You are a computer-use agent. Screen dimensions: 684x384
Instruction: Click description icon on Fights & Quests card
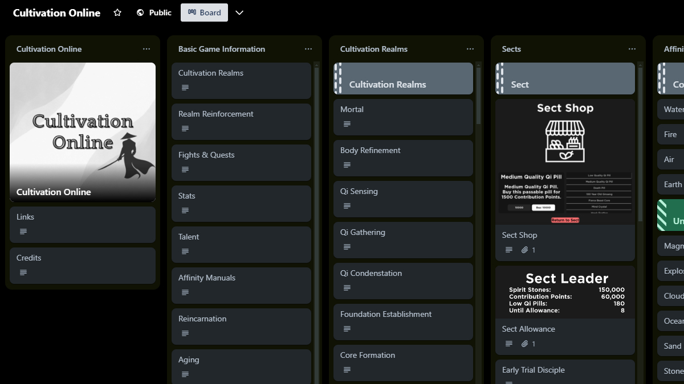point(185,170)
